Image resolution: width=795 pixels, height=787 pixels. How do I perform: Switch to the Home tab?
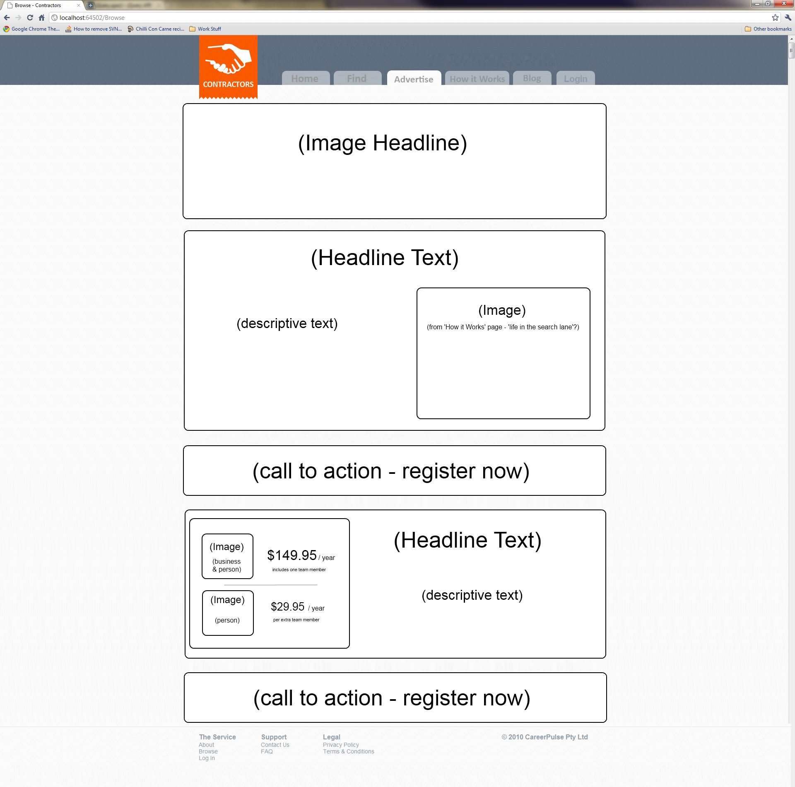[305, 79]
